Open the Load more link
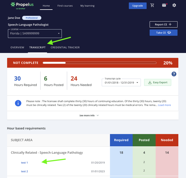 pyautogui.click(x=164, y=105)
